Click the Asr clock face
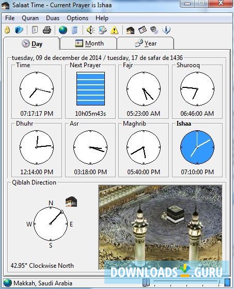The width and height of the screenshot is (234, 289). (90, 147)
